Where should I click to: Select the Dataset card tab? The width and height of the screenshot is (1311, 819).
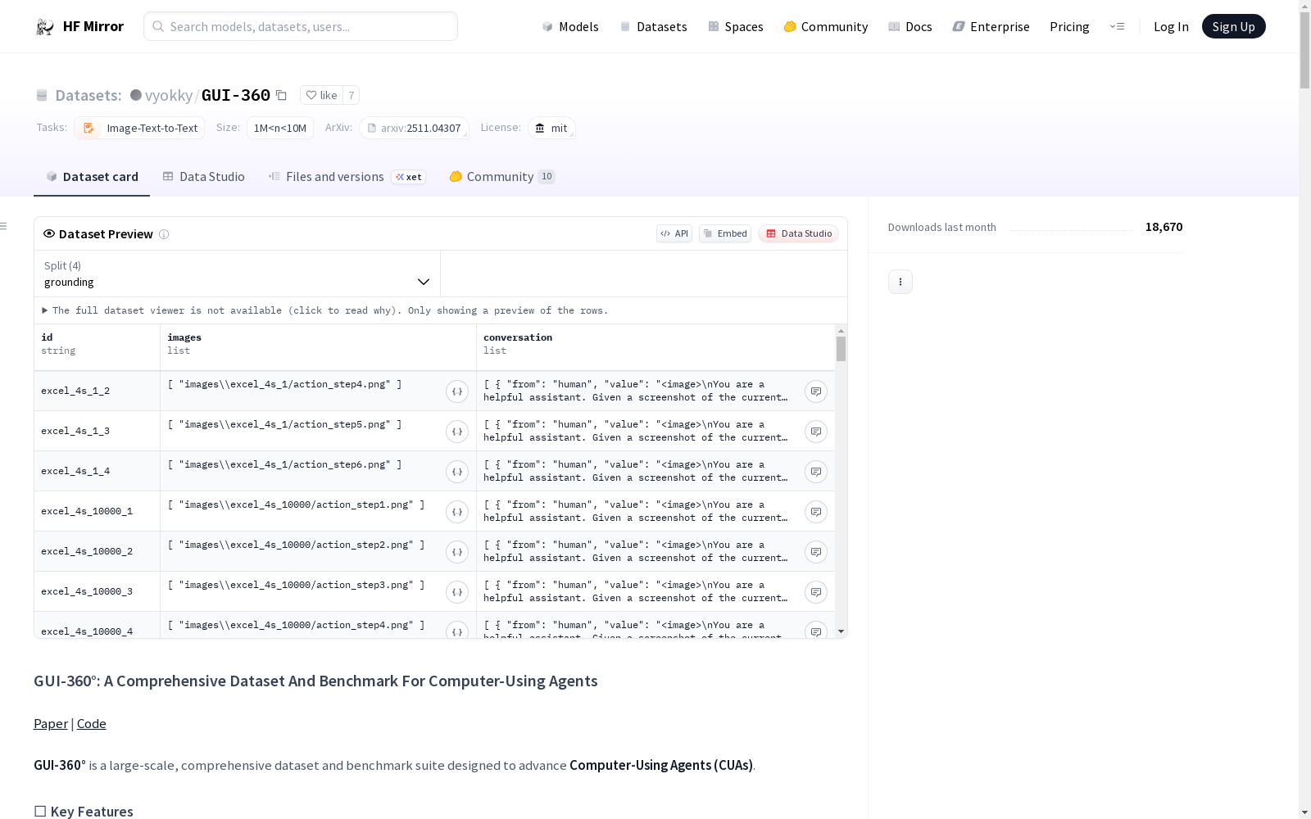pos(92,177)
